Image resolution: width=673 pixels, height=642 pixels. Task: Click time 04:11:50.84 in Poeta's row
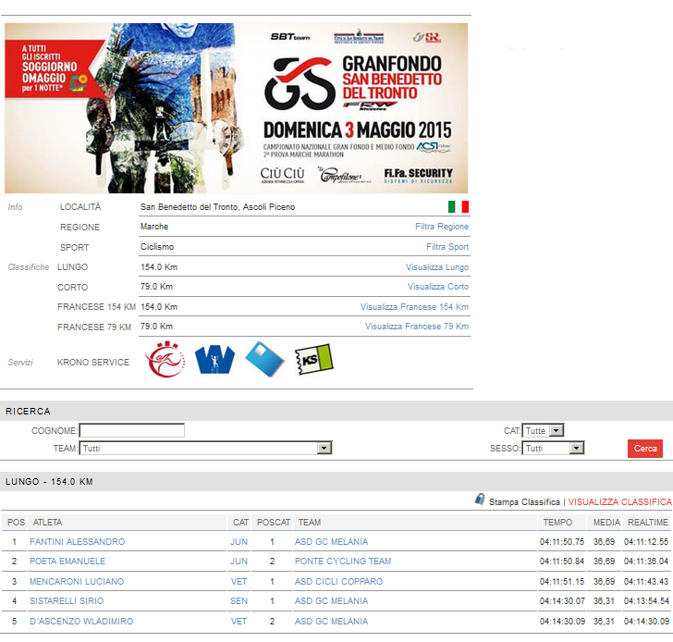pyautogui.click(x=562, y=562)
